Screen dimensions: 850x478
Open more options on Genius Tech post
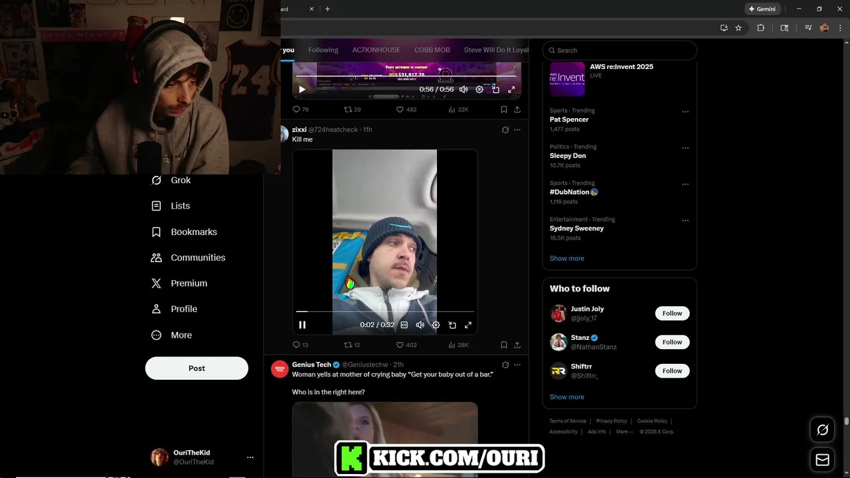click(x=517, y=364)
